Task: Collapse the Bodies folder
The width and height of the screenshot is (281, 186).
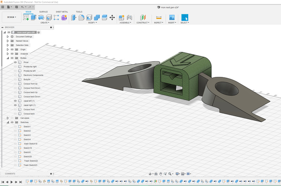Action: click(8, 58)
